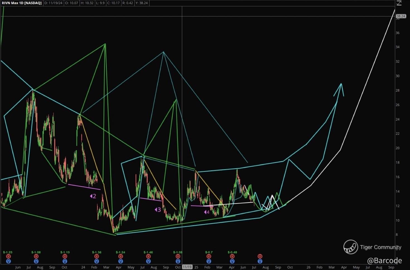410x270 pixels.
Task: Click the highlighted 38.24 price bubble
Action: coord(401,16)
